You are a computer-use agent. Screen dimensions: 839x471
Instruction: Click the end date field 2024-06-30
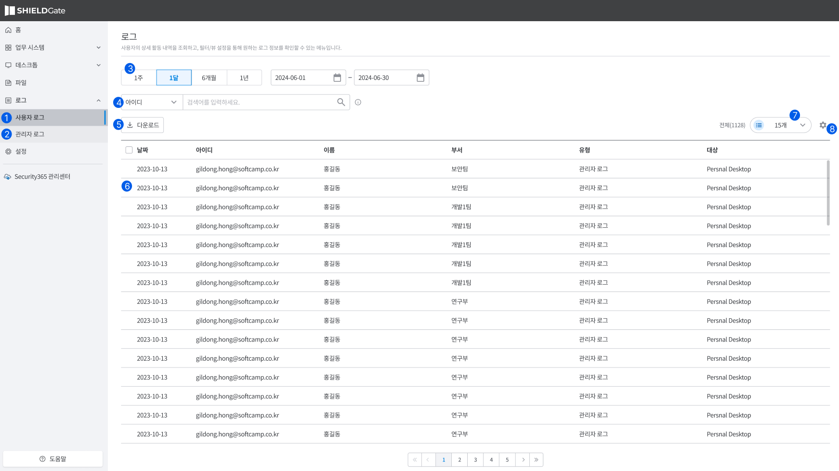392,78
